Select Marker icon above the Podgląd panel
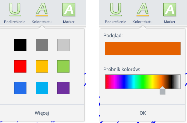Image resolution: width=187 pixels, height=123 pixels. point(169,10)
